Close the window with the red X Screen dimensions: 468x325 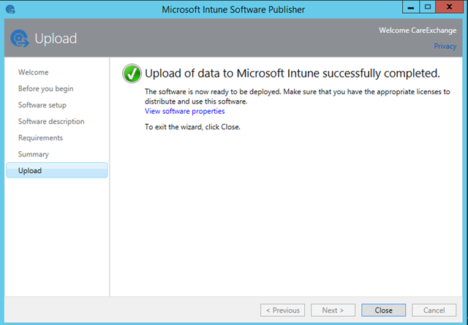click(449, 7)
